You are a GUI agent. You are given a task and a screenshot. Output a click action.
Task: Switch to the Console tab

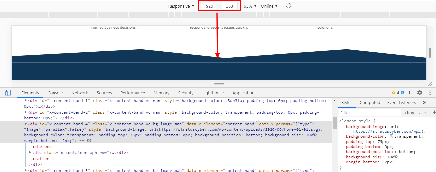[x=55, y=93]
